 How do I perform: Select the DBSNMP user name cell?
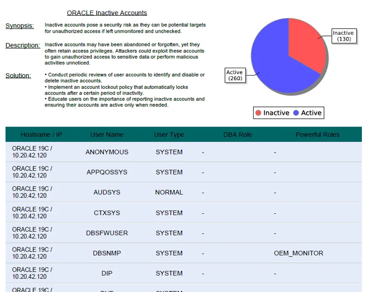(107, 253)
